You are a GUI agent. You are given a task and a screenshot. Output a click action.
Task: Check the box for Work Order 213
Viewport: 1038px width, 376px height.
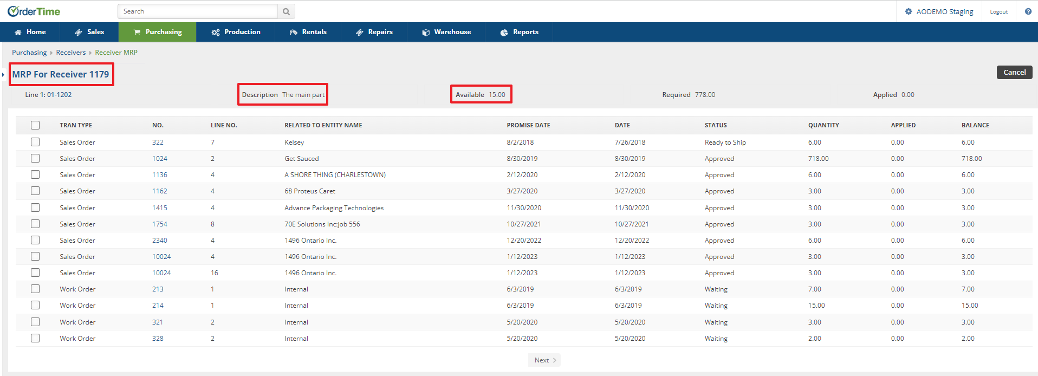[x=35, y=289]
